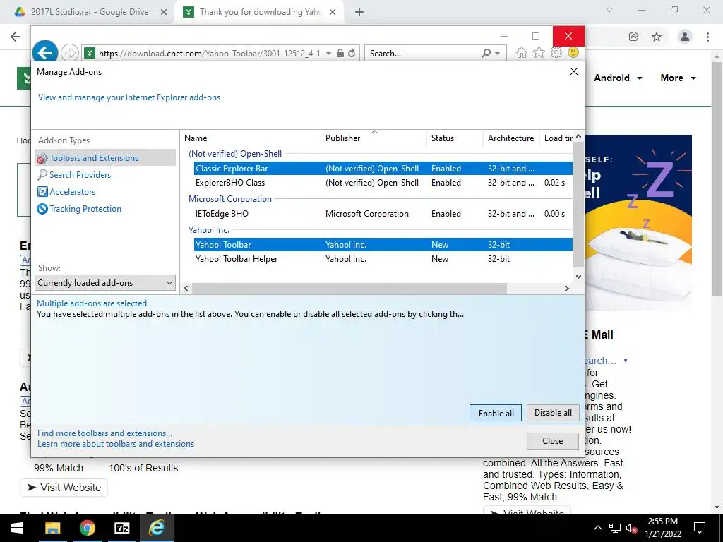Open Learn more about toolbars and extensions link
723x542 pixels.
[116, 444]
